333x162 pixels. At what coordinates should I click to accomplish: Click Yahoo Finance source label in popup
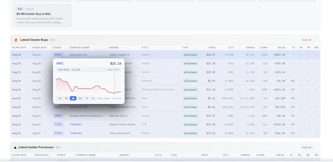pos(104,98)
